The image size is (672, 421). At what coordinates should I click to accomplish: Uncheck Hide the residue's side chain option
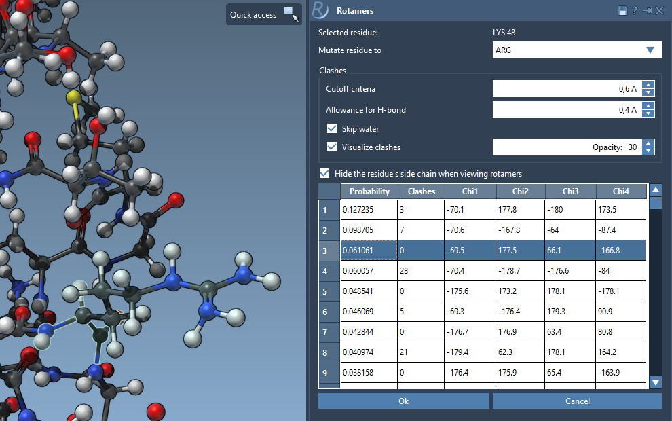[x=325, y=173]
